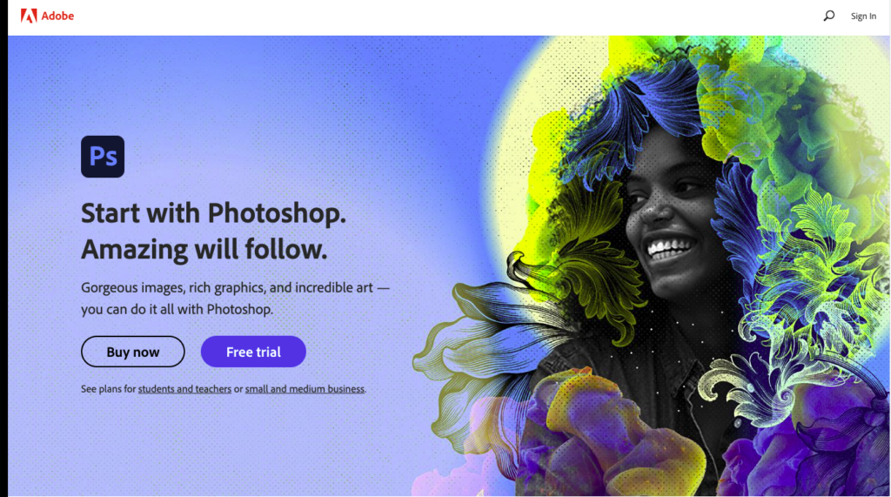
Task: Click the Adobe wordmark text
Action: click(x=57, y=16)
